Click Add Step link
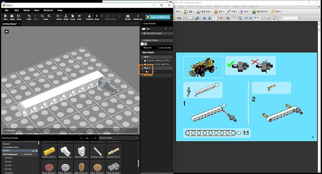 [147, 75]
